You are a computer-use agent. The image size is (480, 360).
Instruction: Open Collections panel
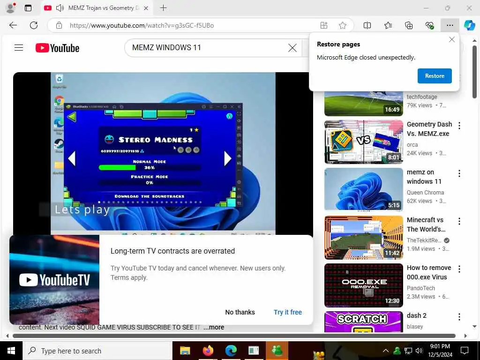pyautogui.click(x=409, y=25)
